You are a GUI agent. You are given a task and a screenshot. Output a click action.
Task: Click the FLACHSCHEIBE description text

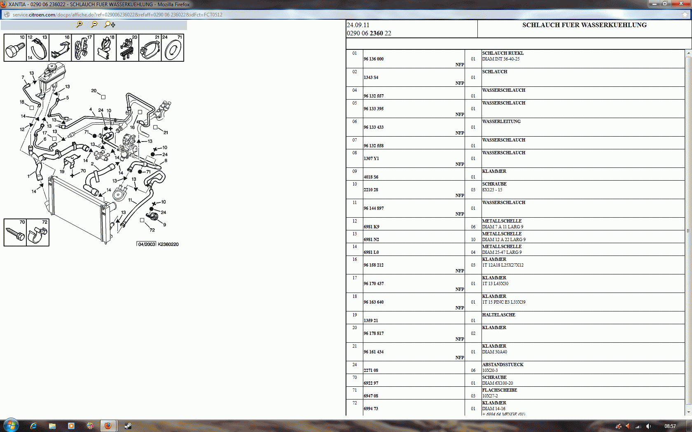500,390
